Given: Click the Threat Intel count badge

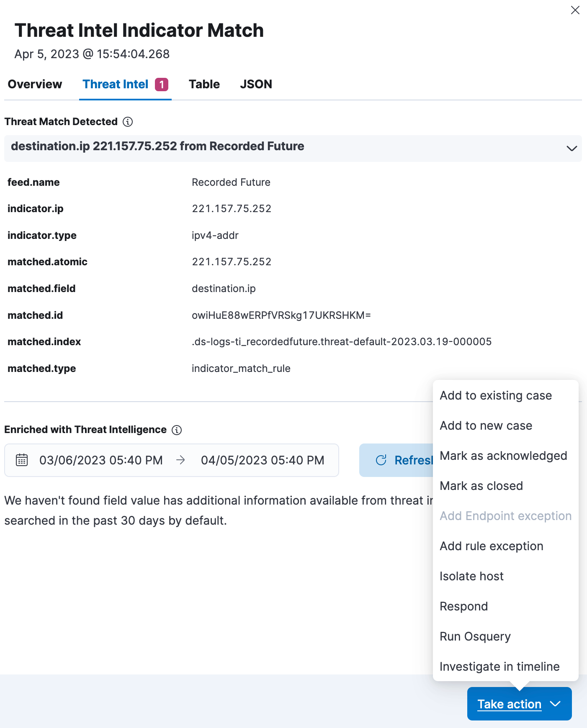Looking at the screenshot, I should click(162, 85).
